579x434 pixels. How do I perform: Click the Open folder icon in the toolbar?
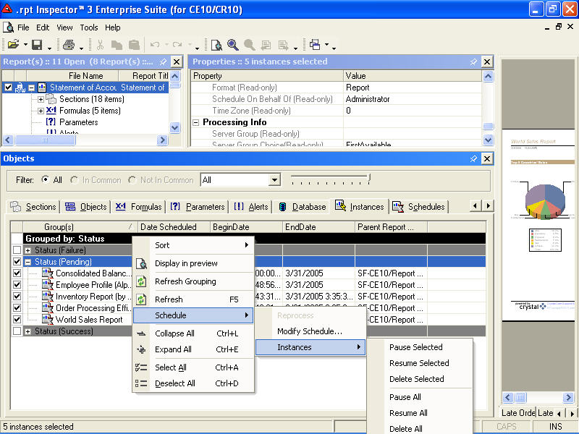[13, 45]
